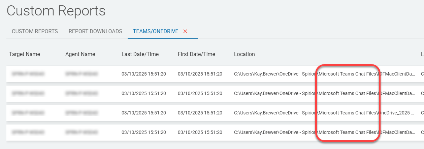Select the TEAMS/ONEDRIVE tab label

point(155,31)
